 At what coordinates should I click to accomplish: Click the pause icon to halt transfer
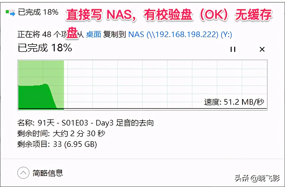tap(233, 49)
